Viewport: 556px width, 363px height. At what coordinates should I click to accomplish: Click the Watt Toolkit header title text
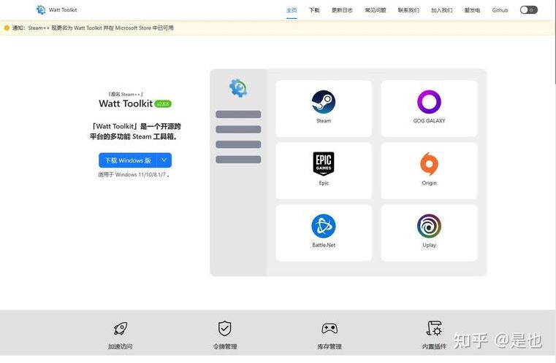63,10
